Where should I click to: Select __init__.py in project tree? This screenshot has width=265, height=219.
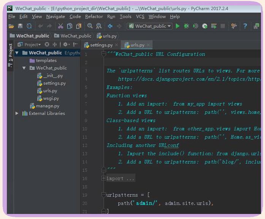(50, 76)
